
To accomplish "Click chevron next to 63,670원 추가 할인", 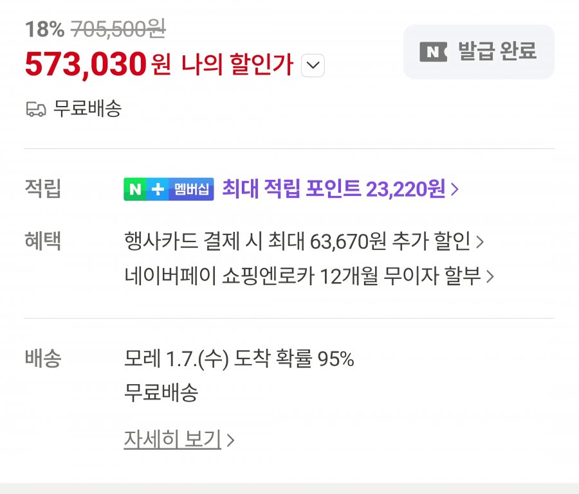I will [479, 243].
